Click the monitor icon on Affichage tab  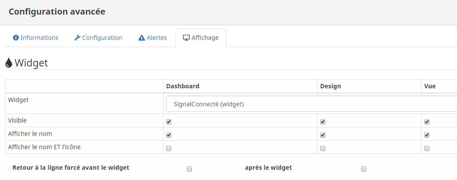(186, 38)
